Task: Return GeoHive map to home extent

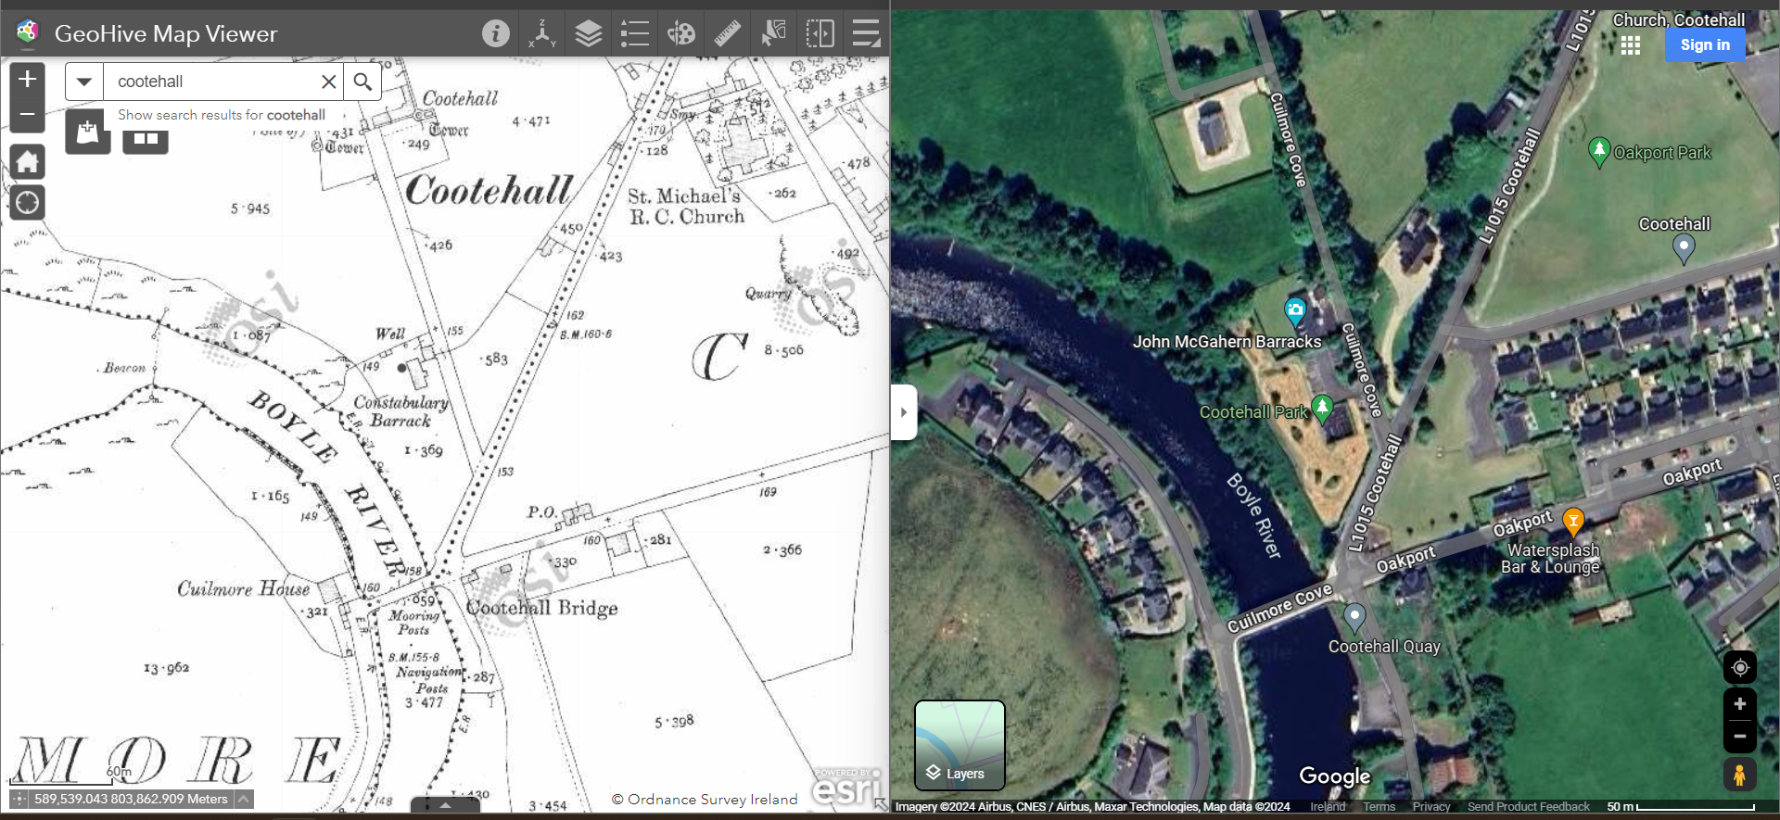Action: tap(28, 161)
